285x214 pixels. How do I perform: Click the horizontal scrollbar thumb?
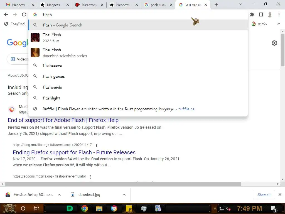click(x=123, y=184)
